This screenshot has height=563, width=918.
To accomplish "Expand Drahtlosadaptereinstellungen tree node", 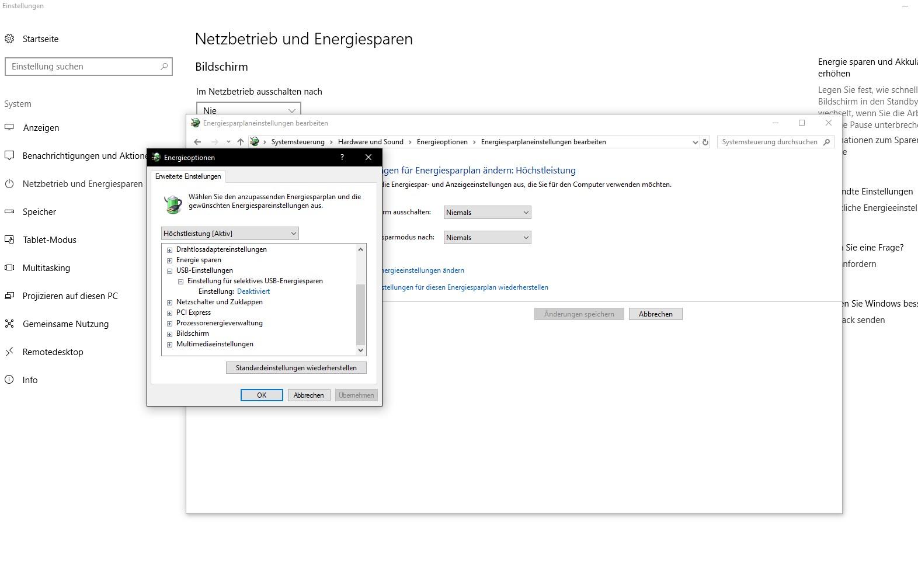I will click(x=170, y=250).
